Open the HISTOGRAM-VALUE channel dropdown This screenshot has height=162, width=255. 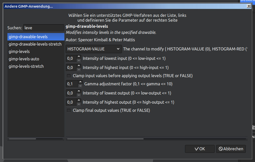click(x=94, y=49)
